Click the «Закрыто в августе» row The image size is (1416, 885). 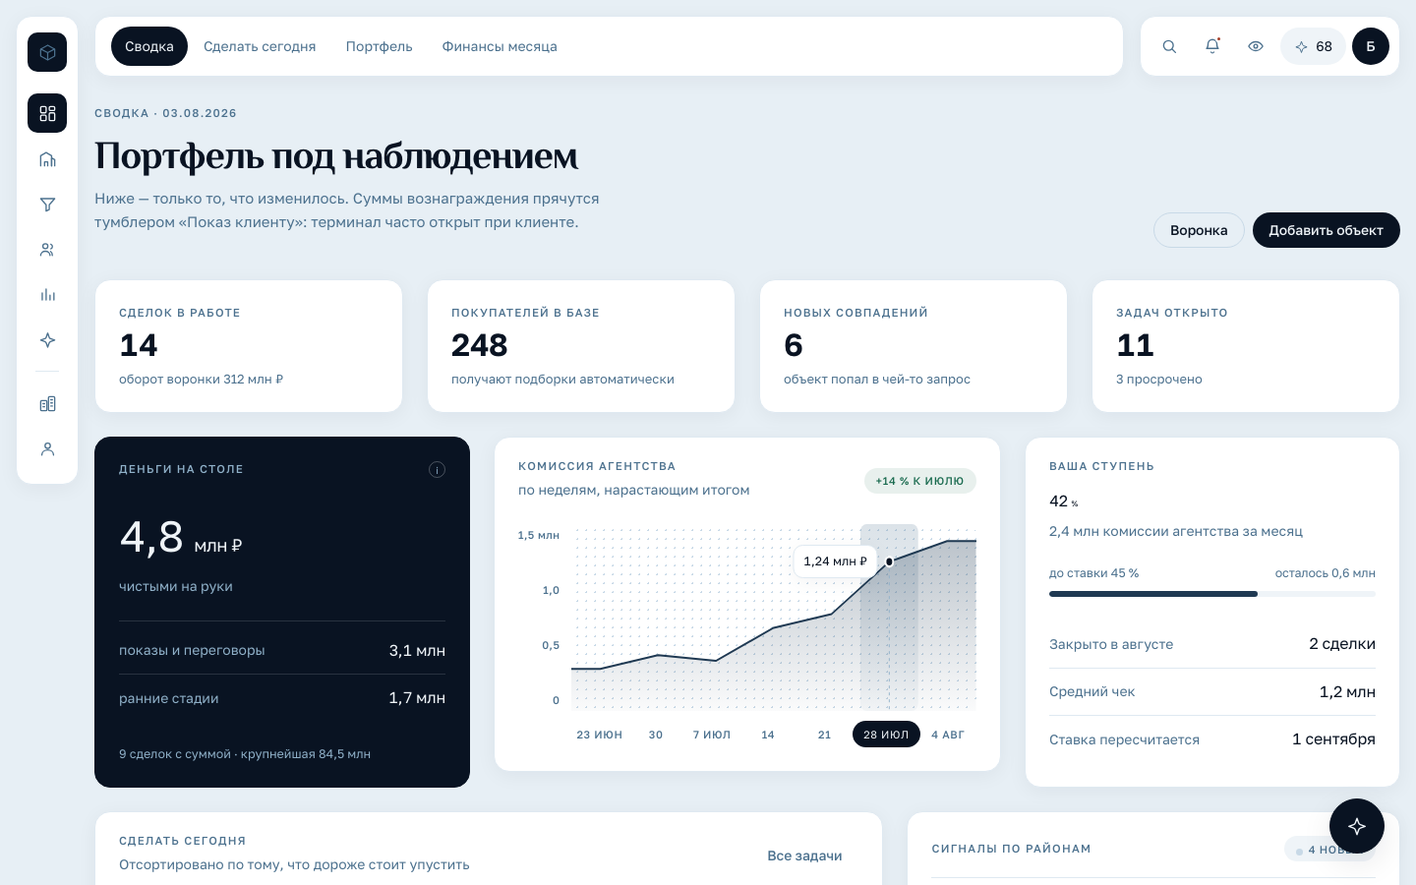pos(1212,644)
